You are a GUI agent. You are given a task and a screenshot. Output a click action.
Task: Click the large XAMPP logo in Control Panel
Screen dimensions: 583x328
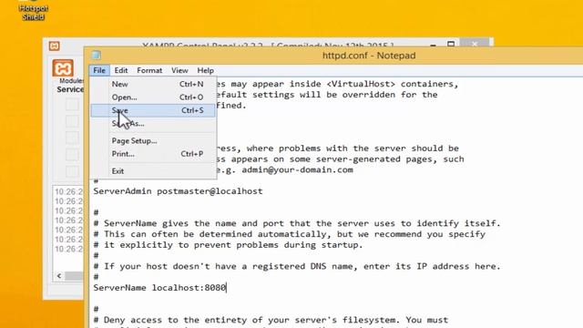pyautogui.click(x=63, y=68)
